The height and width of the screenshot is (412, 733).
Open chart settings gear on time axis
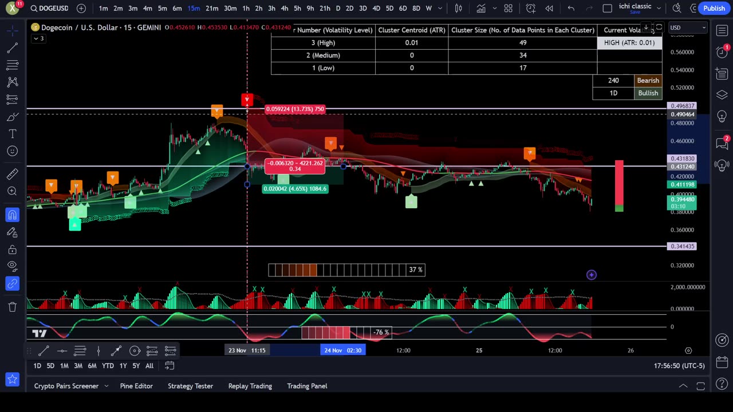point(688,350)
